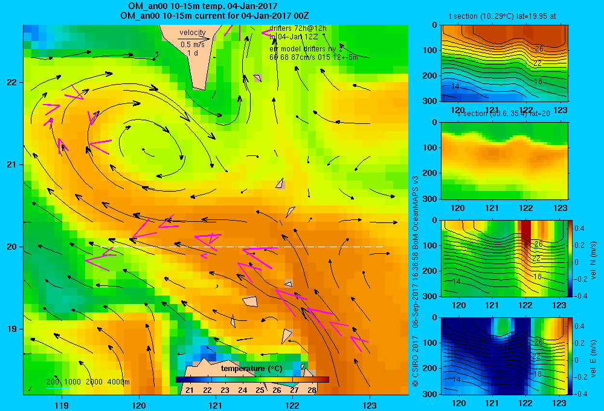Screen dimensions: 604x411
Task: Click the '300' depth tick of the salinity section
Action: pos(430,199)
